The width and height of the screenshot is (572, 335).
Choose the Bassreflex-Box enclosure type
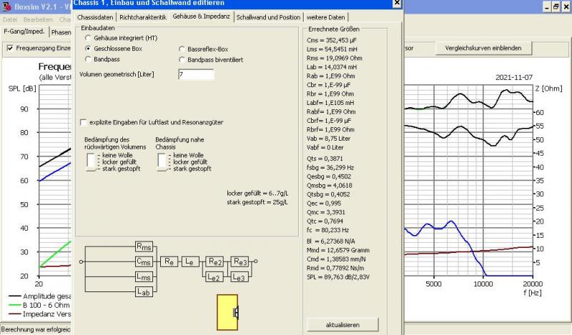click(181, 49)
